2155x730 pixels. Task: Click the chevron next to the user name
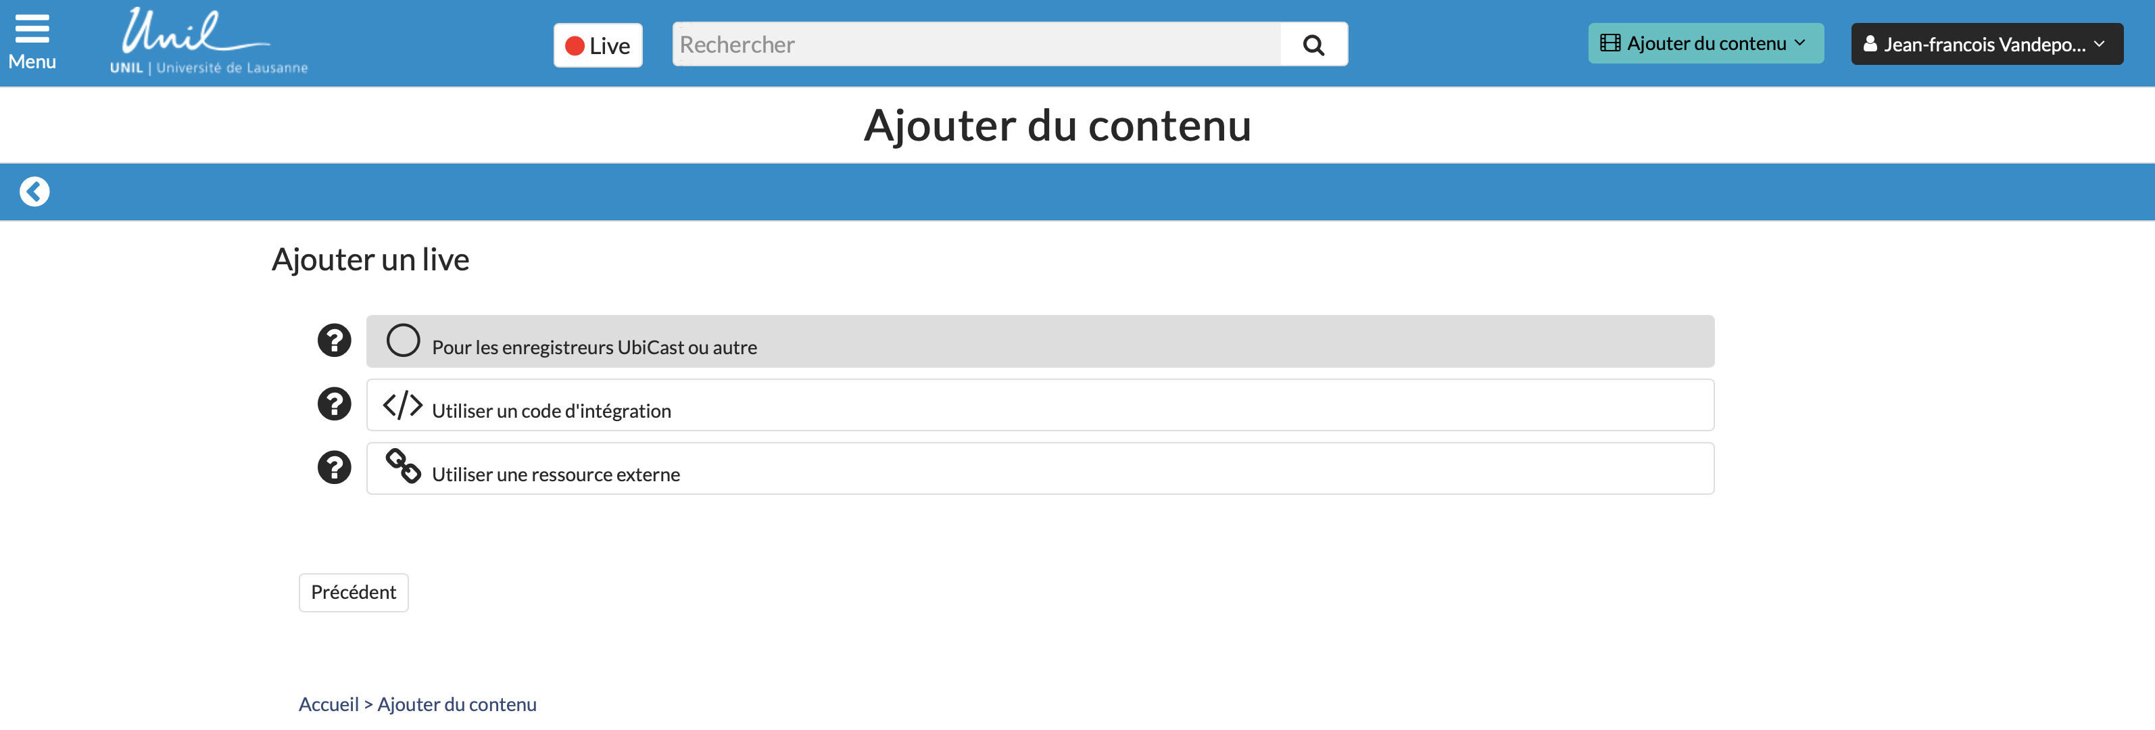pyautogui.click(x=2100, y=43)
